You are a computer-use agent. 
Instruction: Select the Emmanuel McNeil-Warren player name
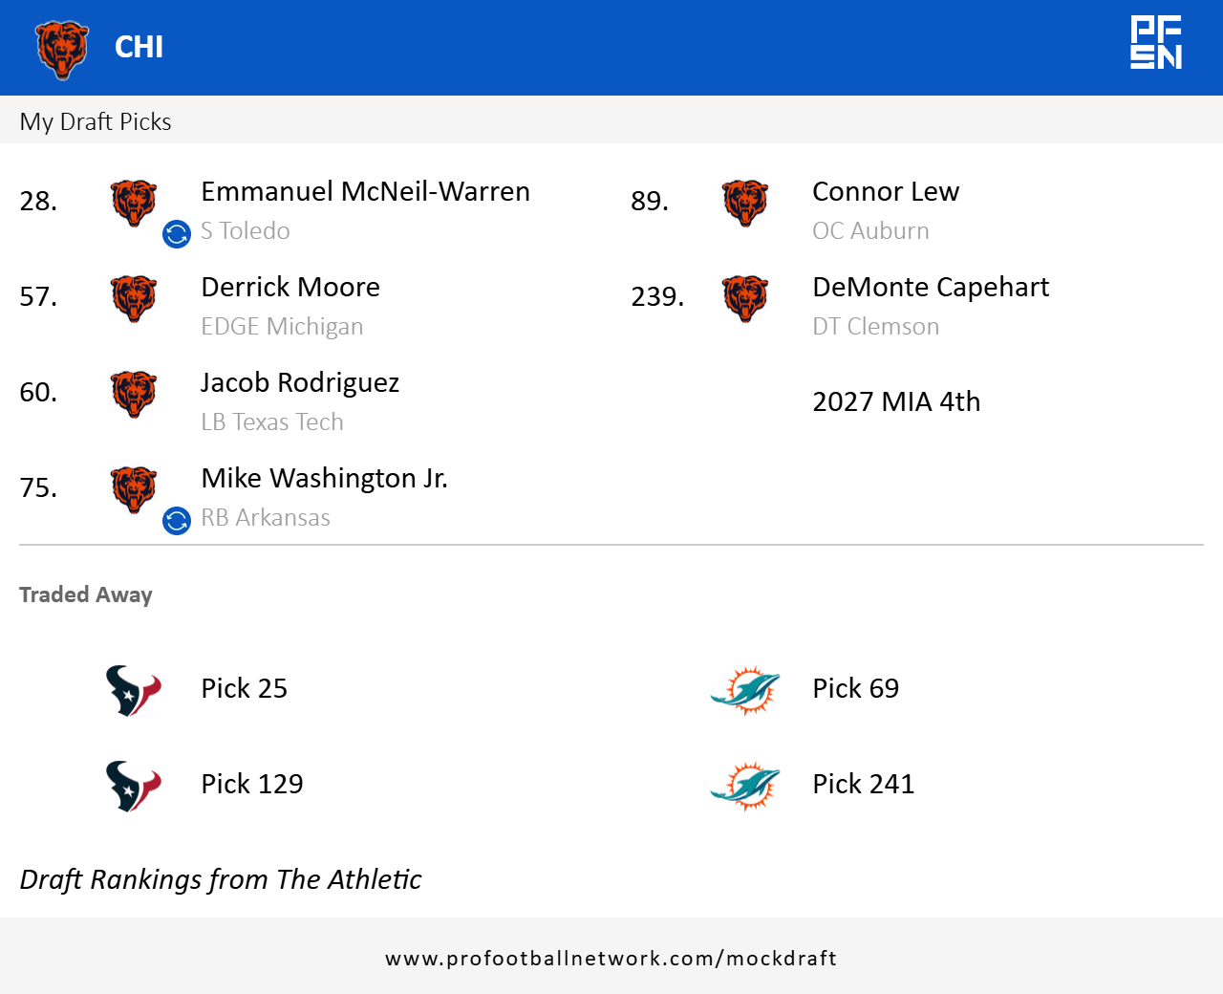[x=365, y=192]
